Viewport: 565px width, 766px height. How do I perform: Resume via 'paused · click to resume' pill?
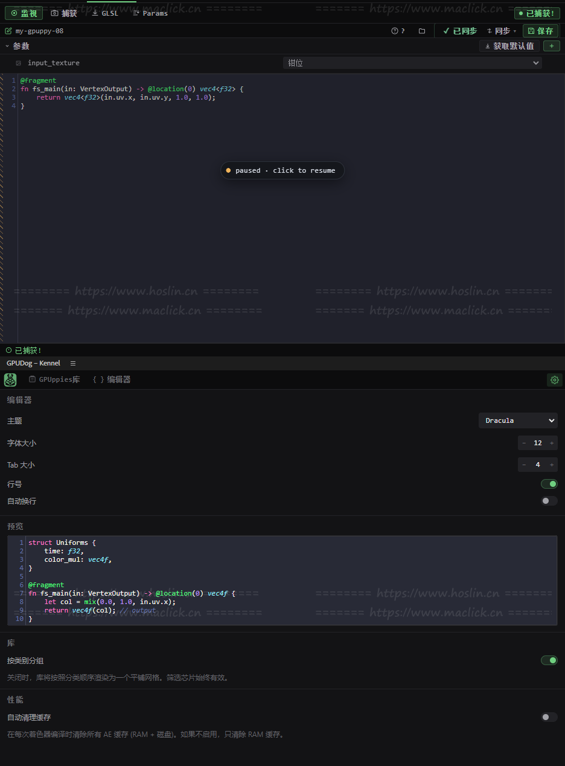[x=282, y=170]
